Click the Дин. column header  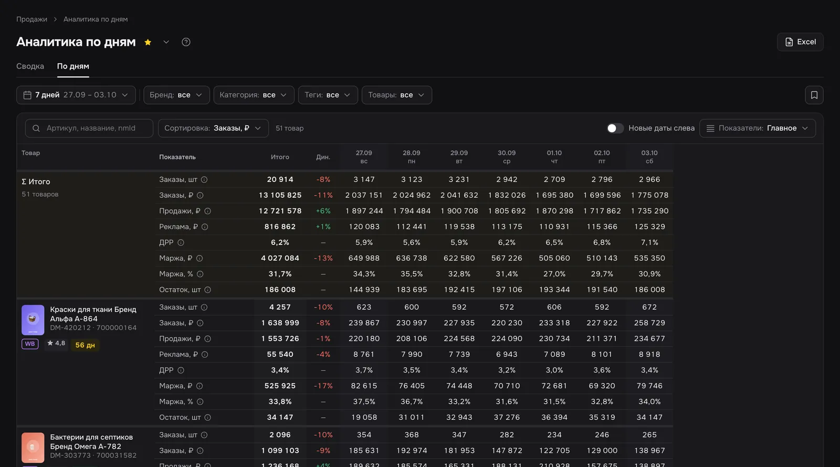(323, 157)
